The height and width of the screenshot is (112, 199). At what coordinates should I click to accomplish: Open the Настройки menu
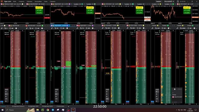click(x=38, y=1)
